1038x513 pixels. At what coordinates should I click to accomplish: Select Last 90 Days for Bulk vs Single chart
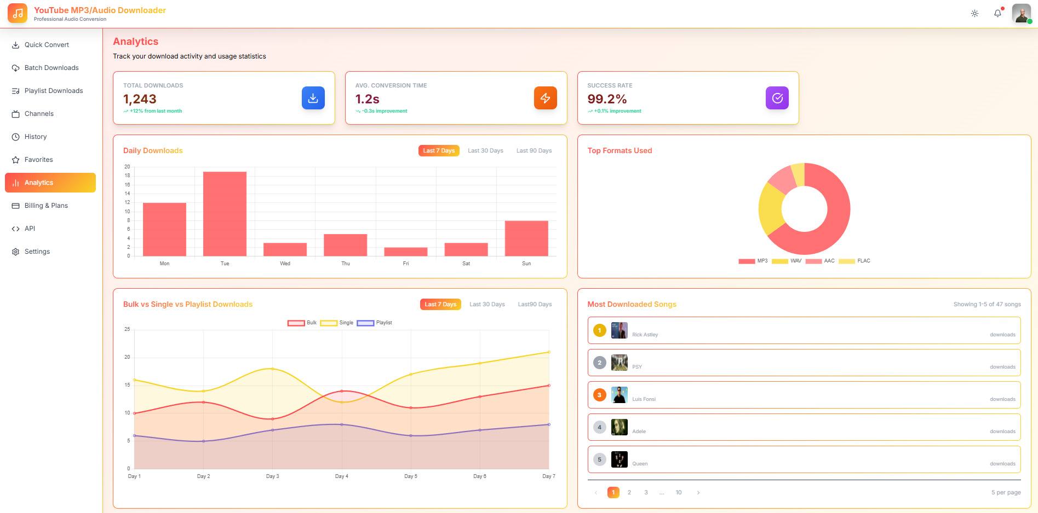click(x=534, y=304)
